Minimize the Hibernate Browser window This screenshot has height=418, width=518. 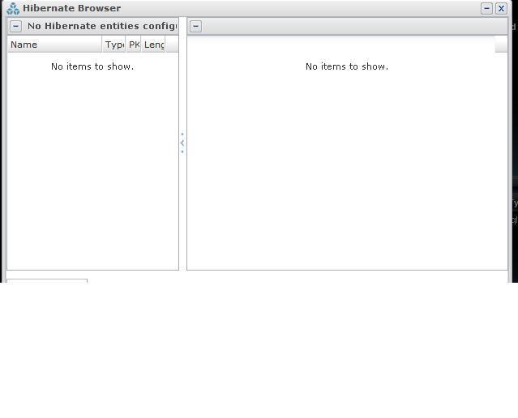point(486,8)
